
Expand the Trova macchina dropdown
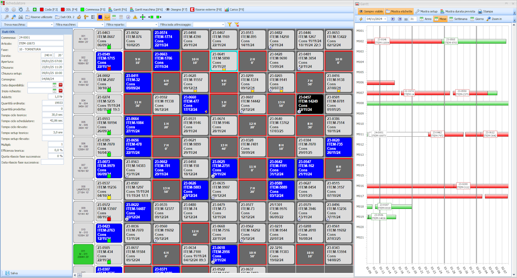coord(52,25)
